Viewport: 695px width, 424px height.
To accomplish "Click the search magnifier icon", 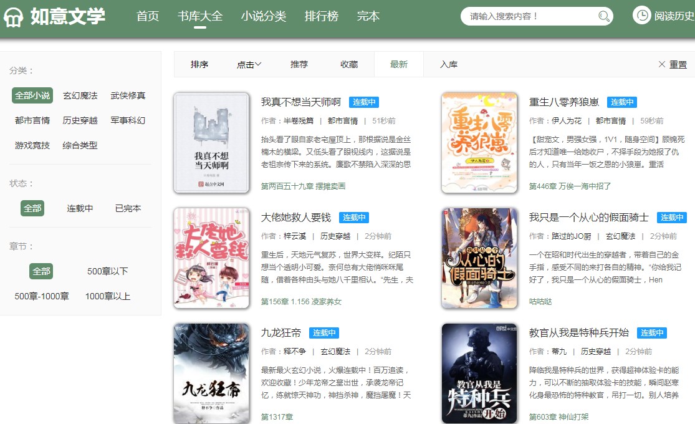I will [x=603, y=16].
